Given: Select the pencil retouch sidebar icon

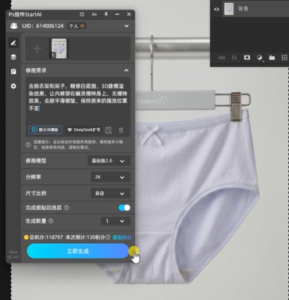Looking at the screenshot, I should (x=13, y=43).
